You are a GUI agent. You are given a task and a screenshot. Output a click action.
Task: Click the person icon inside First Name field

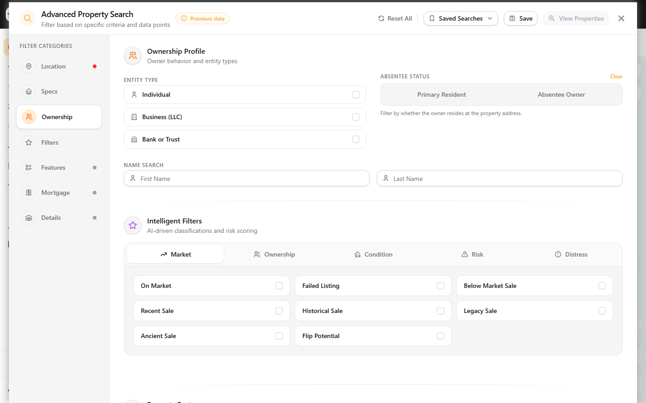coord(133,178)
